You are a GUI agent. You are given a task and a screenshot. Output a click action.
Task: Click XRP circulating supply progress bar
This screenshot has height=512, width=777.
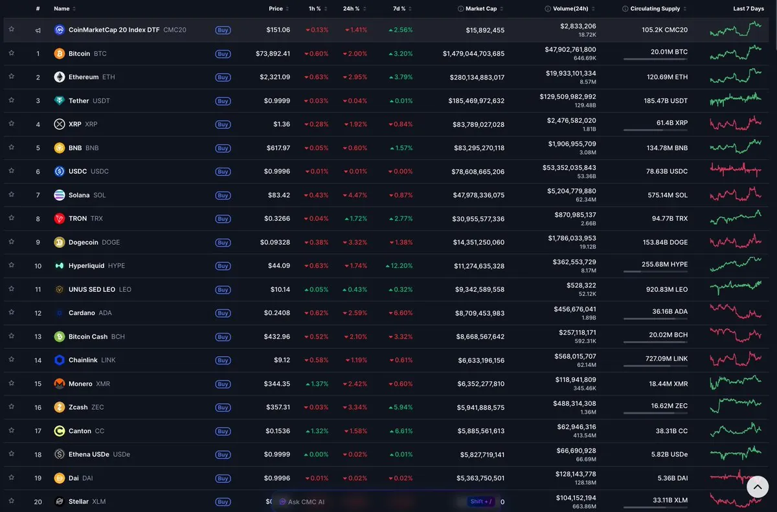point(655,129)
